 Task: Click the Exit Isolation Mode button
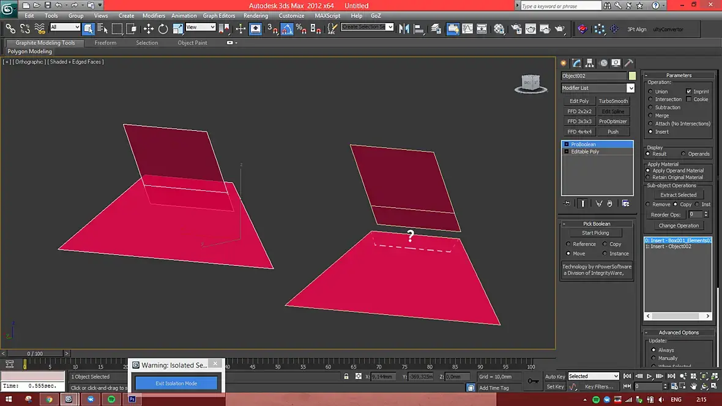[176, 383]
